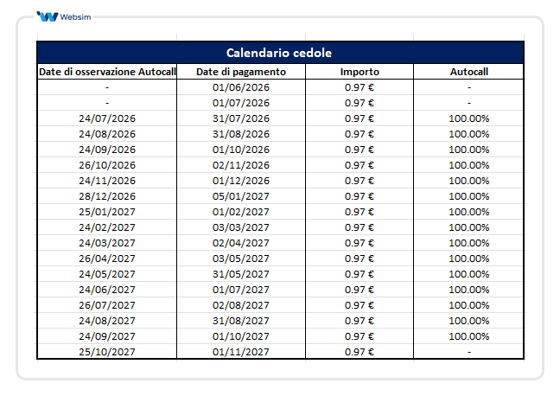Select the Date di pagamento column header

(x=241, y=72)
